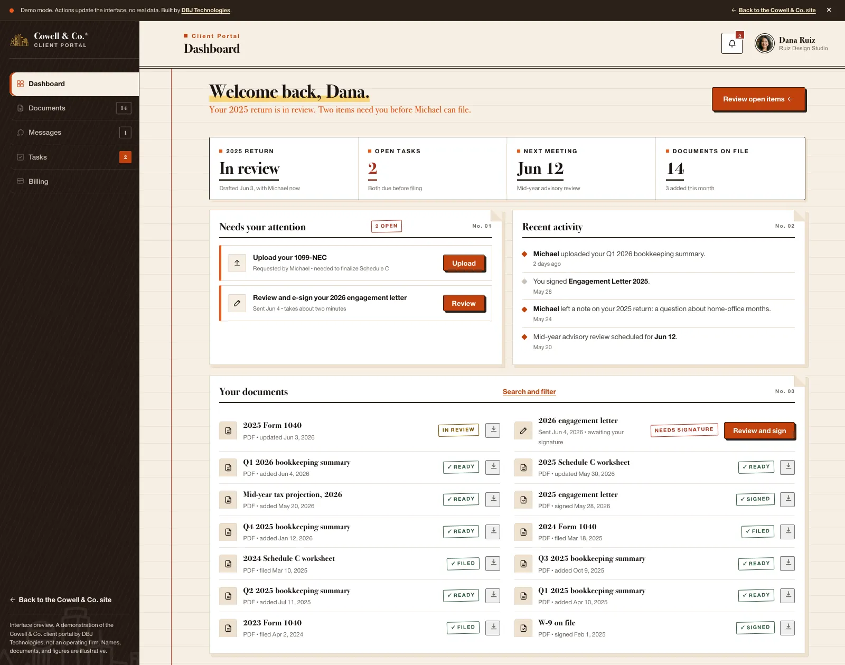Click top Back to Cowell & Co. site
The width and height of the screenshot is (845, 665).
click(x=774, y=10)
